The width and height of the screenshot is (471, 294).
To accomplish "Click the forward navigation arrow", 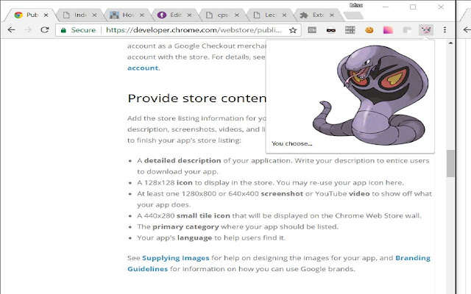I will click(x=28, y=29).
